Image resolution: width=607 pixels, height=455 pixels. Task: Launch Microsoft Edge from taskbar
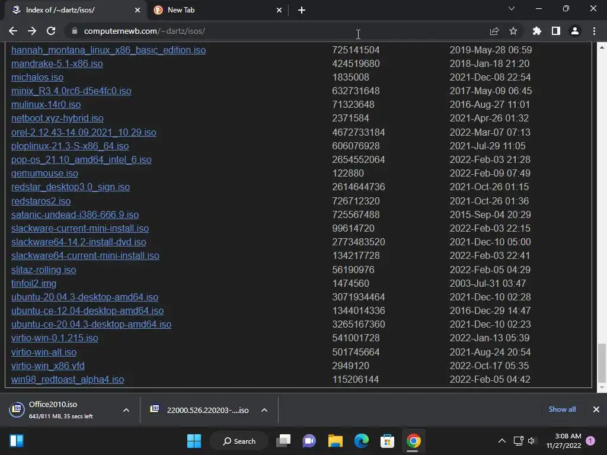point(361,441)
